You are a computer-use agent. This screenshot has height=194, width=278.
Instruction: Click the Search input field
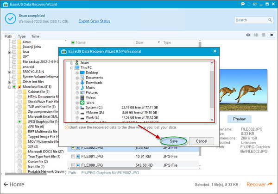251,20
